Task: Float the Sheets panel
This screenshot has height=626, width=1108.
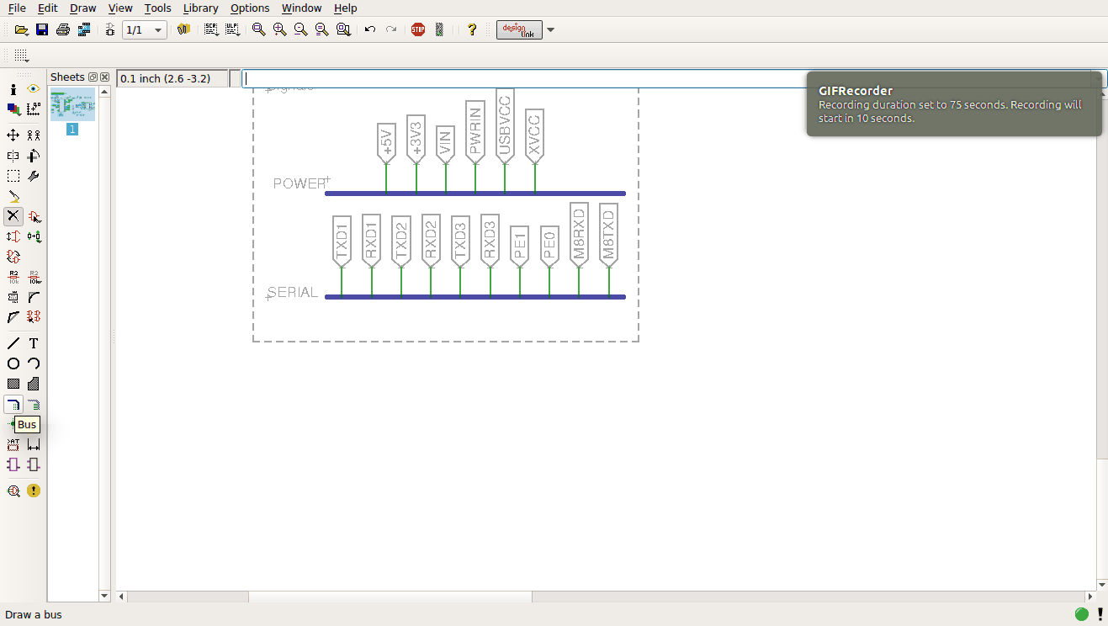Action: 93,77
